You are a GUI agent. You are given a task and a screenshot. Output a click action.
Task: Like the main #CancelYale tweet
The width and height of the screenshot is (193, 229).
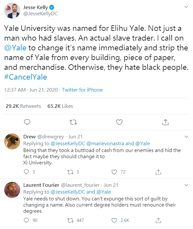pyautogui.click(x=119, y=122)
